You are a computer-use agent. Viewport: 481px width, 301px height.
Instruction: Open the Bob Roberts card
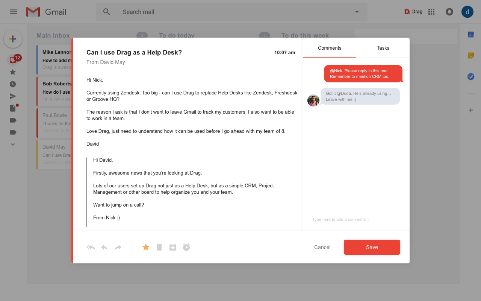54,91
